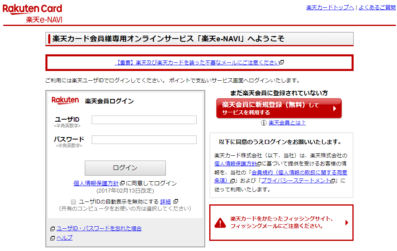Click the phishing site warning text banner
The width and height of the screenshot is (397, 251).
[x=281, y=223]
